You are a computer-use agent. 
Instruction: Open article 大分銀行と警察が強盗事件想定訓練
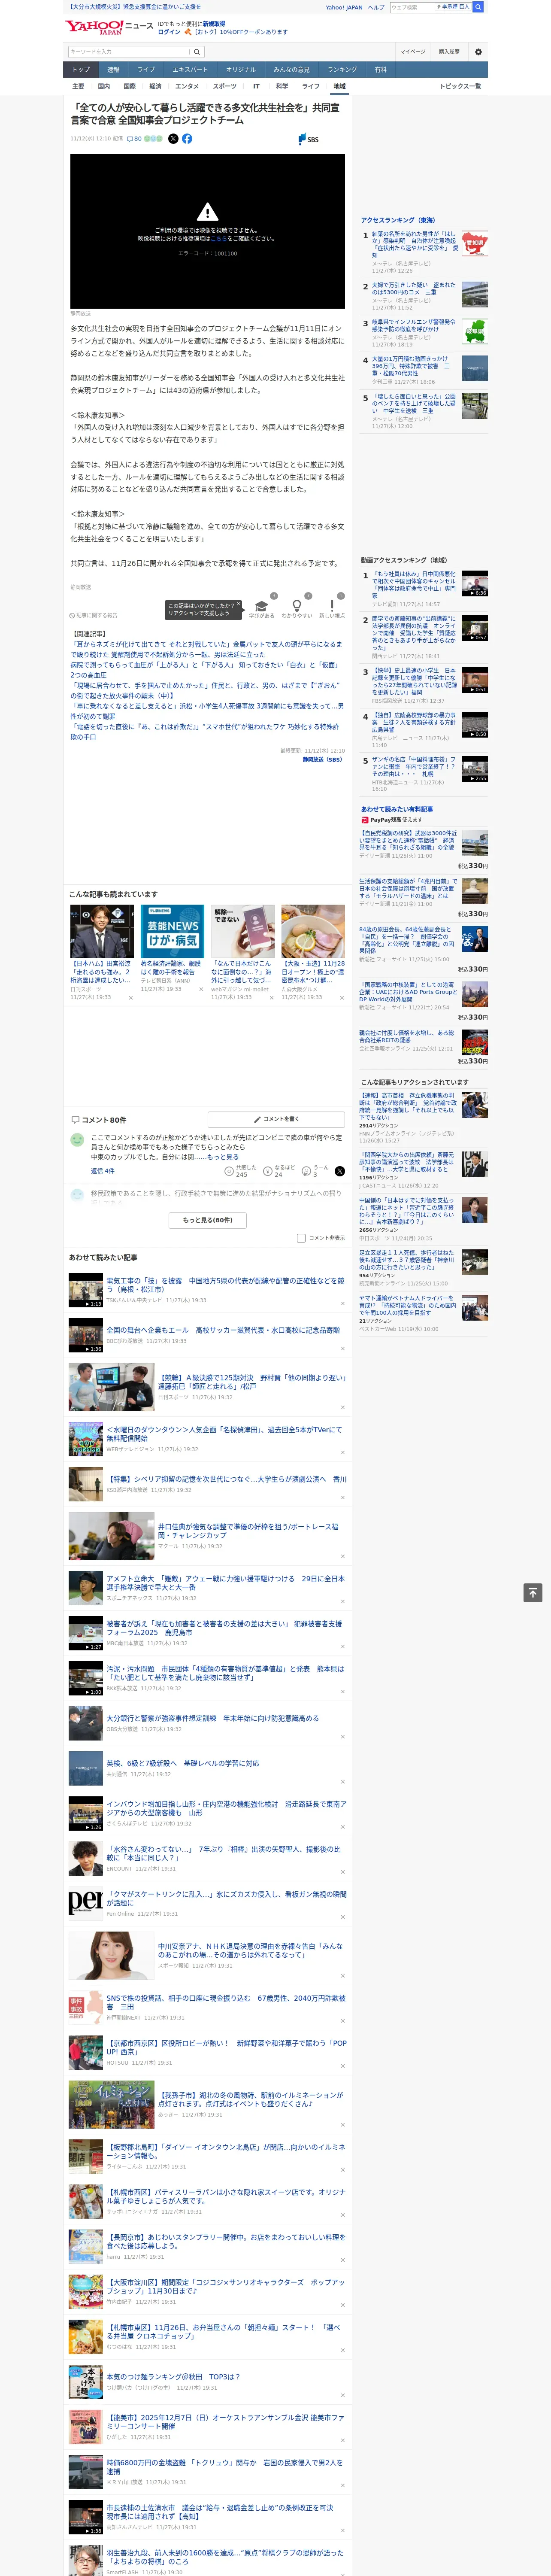coord(213,1718)
